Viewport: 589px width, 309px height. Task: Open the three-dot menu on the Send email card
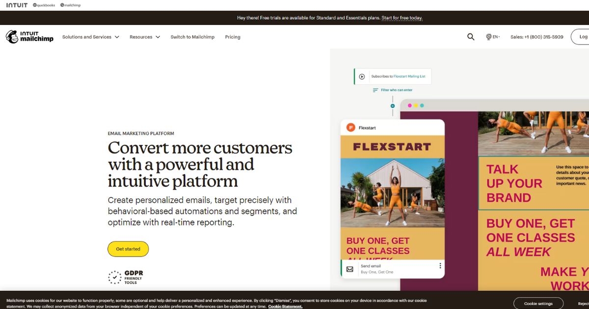click(x=440, y=266)
